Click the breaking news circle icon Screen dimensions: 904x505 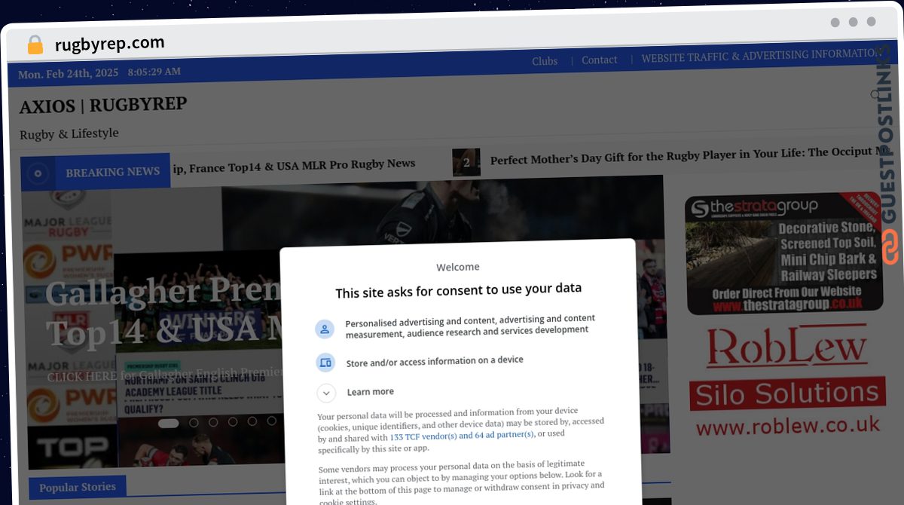pos(38,173)
